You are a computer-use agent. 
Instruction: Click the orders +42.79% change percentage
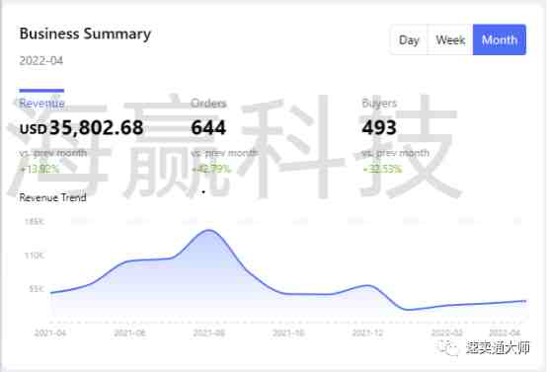[x=211, y=170]
